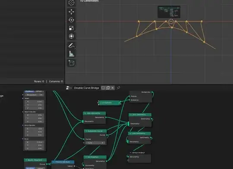
Task: Expand the collapsed UV Sphere node
Action: point(101,103)
